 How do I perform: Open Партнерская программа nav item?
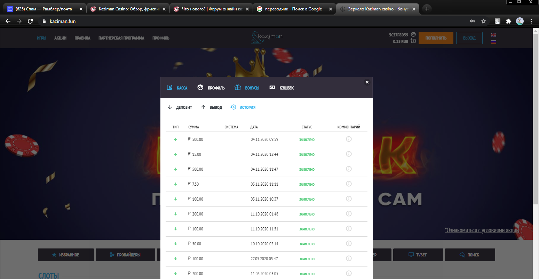click(x=121, y=38)
